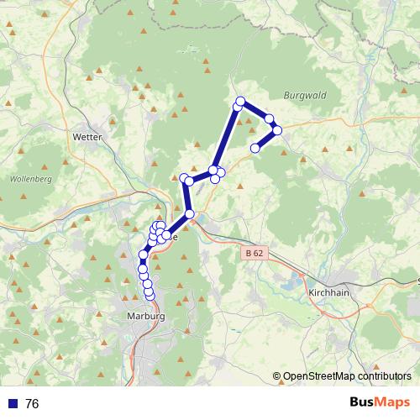The height and width of the screenshot is (420, 420).
Task: Click the Wetter town label
Action: (87, 137)
